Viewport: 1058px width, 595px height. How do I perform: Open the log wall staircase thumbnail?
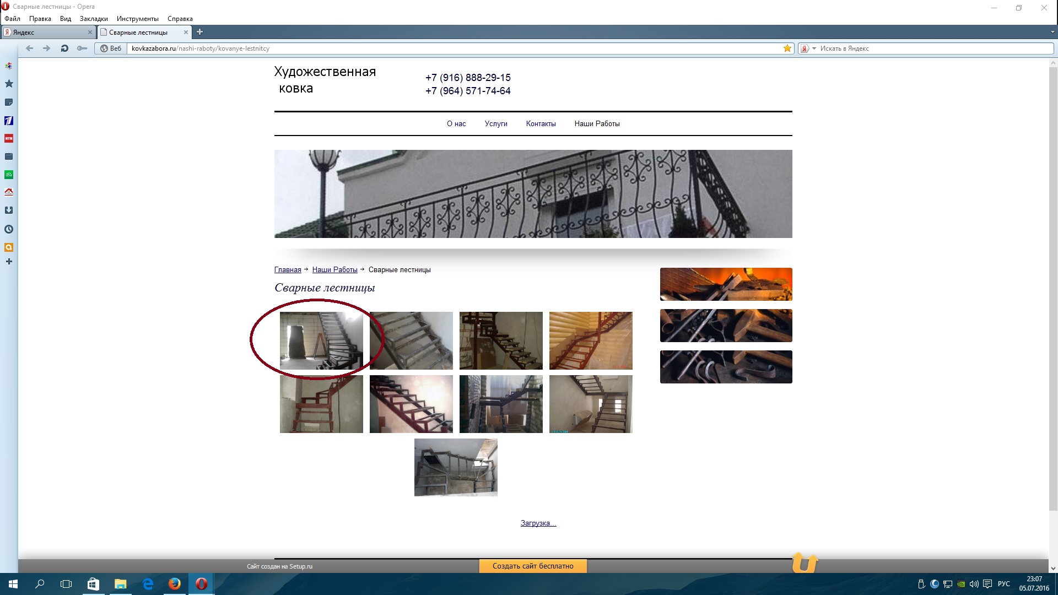click(591, 340)
